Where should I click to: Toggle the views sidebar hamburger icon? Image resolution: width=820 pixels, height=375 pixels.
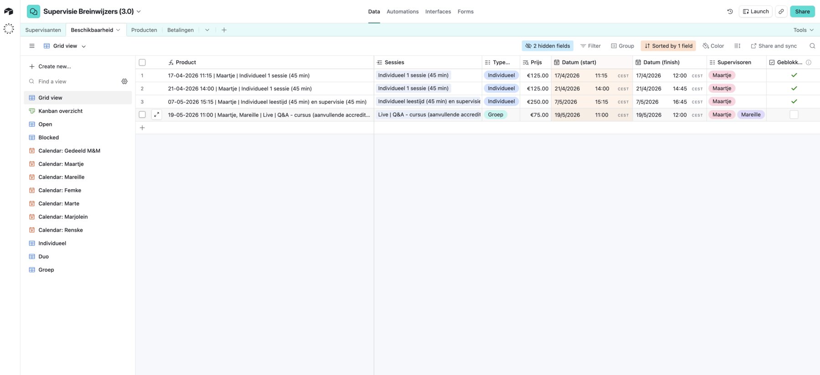(x=32, y=46)
